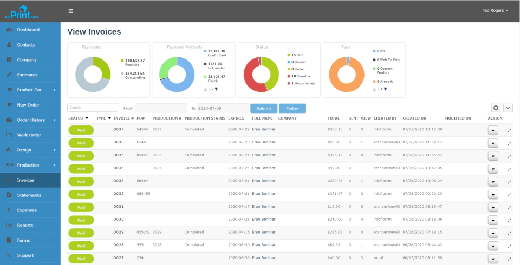The height and width of the screenshot is (265, 520).
Task: Expand the Product Cat submenu
Action: (x=54, y=90)
